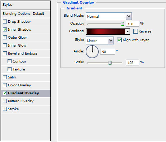Open the red gradient swatch editor

[x=106, y=31]
